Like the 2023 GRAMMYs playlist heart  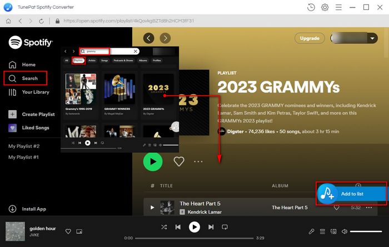179,162
